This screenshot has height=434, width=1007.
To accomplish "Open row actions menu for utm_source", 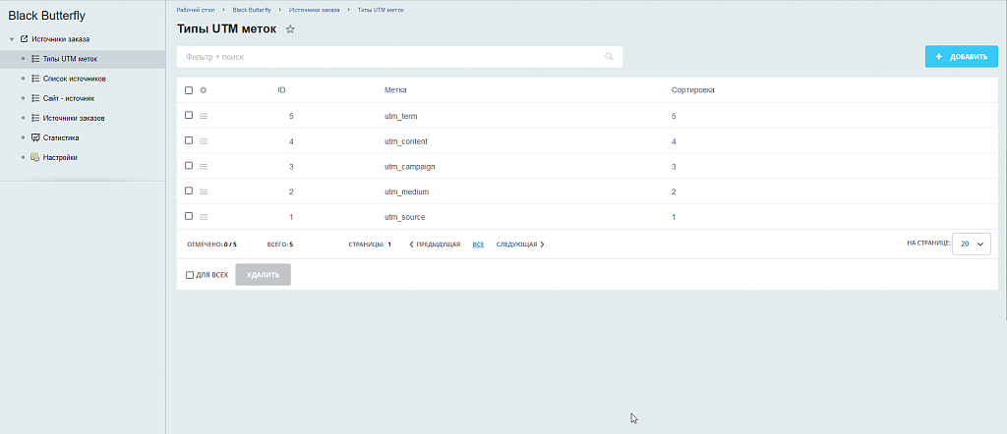I will [204, 217].
